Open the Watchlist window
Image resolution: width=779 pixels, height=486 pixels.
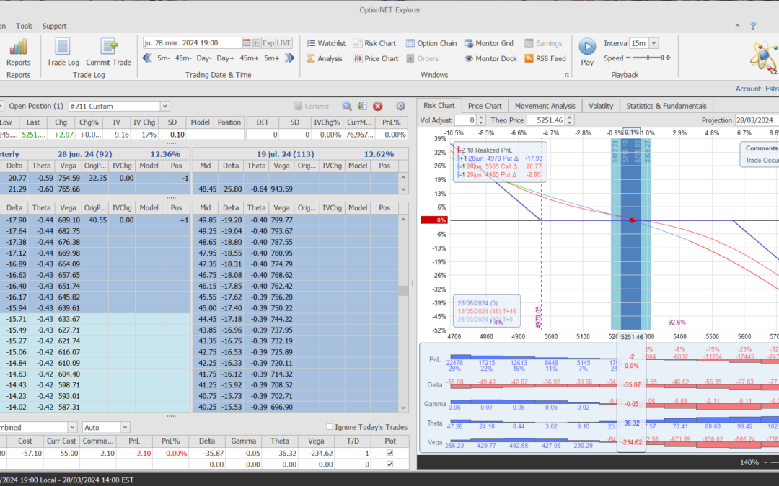pyautogui.click(x=325, y=42)
